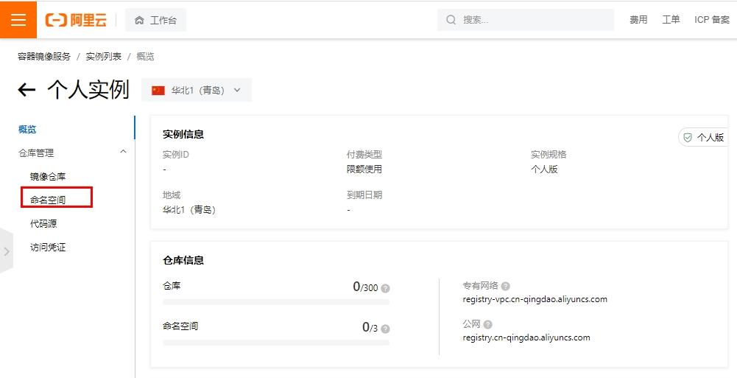Open 镜像仓库 in the sidebar
The image size is (737, 378).
[x=48, y=177]
